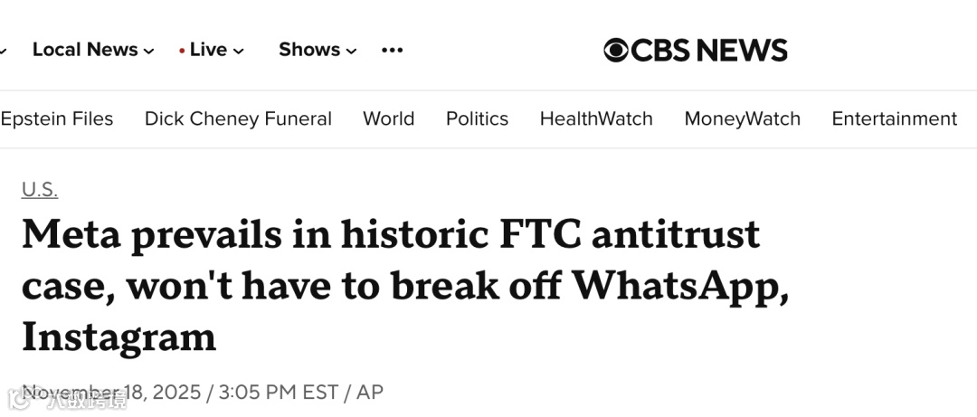Click the CBS eye logo icon

pyautogui.click(x=616, y=50)
